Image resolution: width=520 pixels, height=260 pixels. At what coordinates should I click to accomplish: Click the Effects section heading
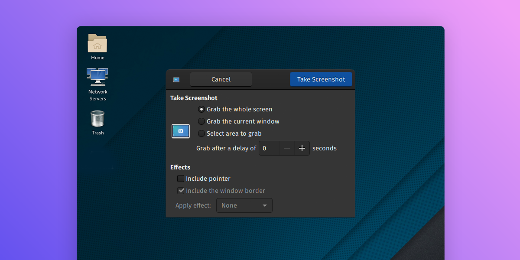(180, 167)
